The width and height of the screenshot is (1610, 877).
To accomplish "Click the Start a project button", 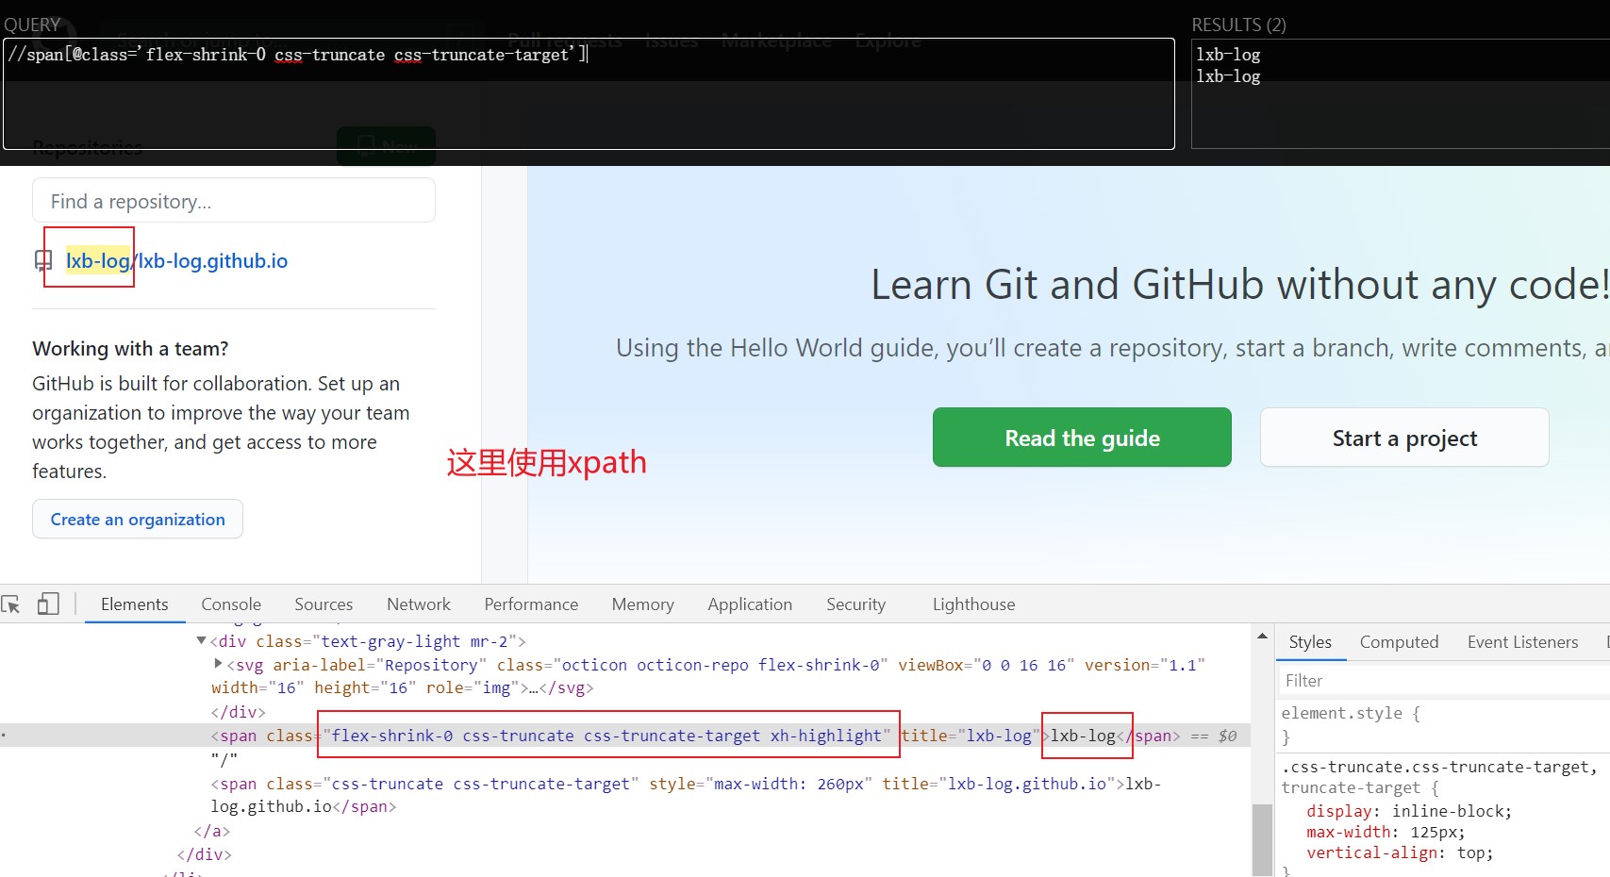I will (x=1404, y=438).
